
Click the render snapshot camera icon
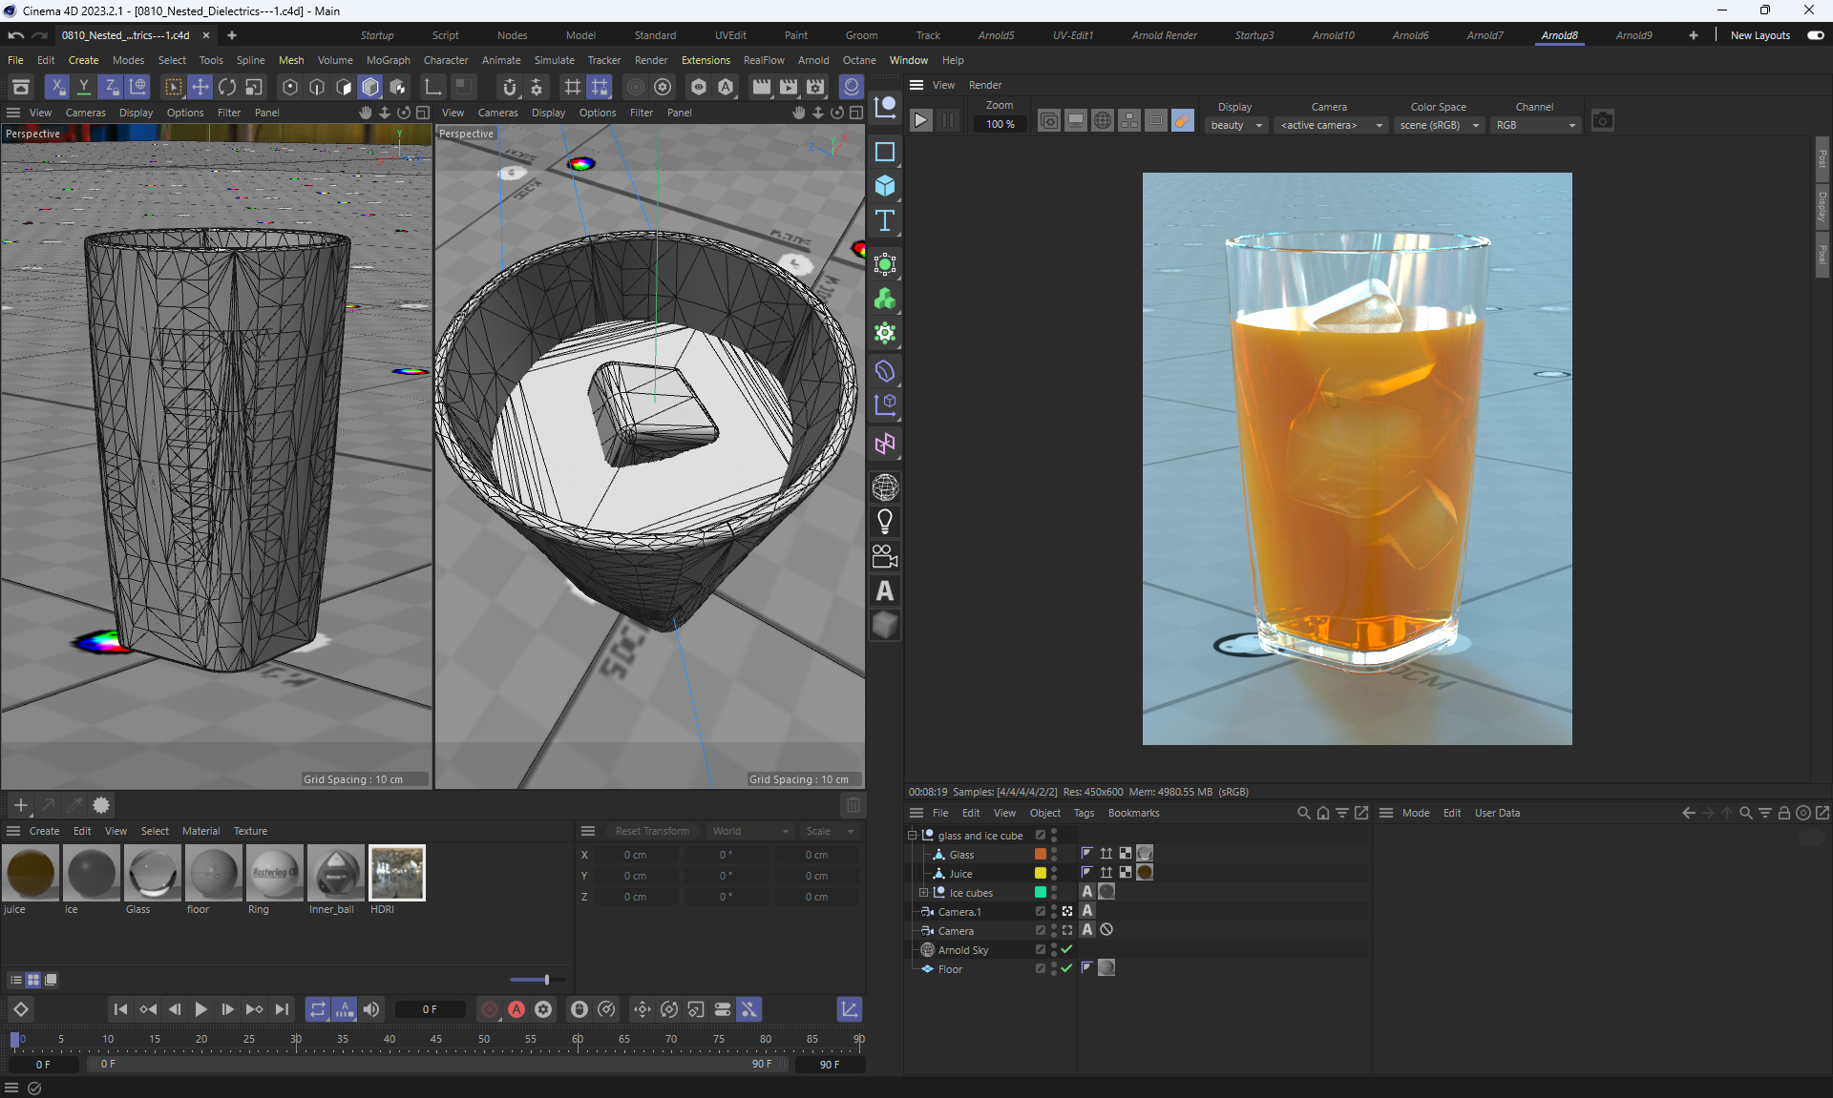[x=1603, y=121]
